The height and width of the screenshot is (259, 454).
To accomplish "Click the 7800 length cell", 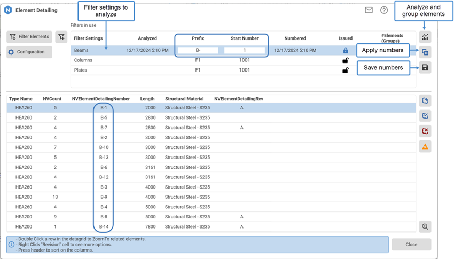I will [151, 226].
